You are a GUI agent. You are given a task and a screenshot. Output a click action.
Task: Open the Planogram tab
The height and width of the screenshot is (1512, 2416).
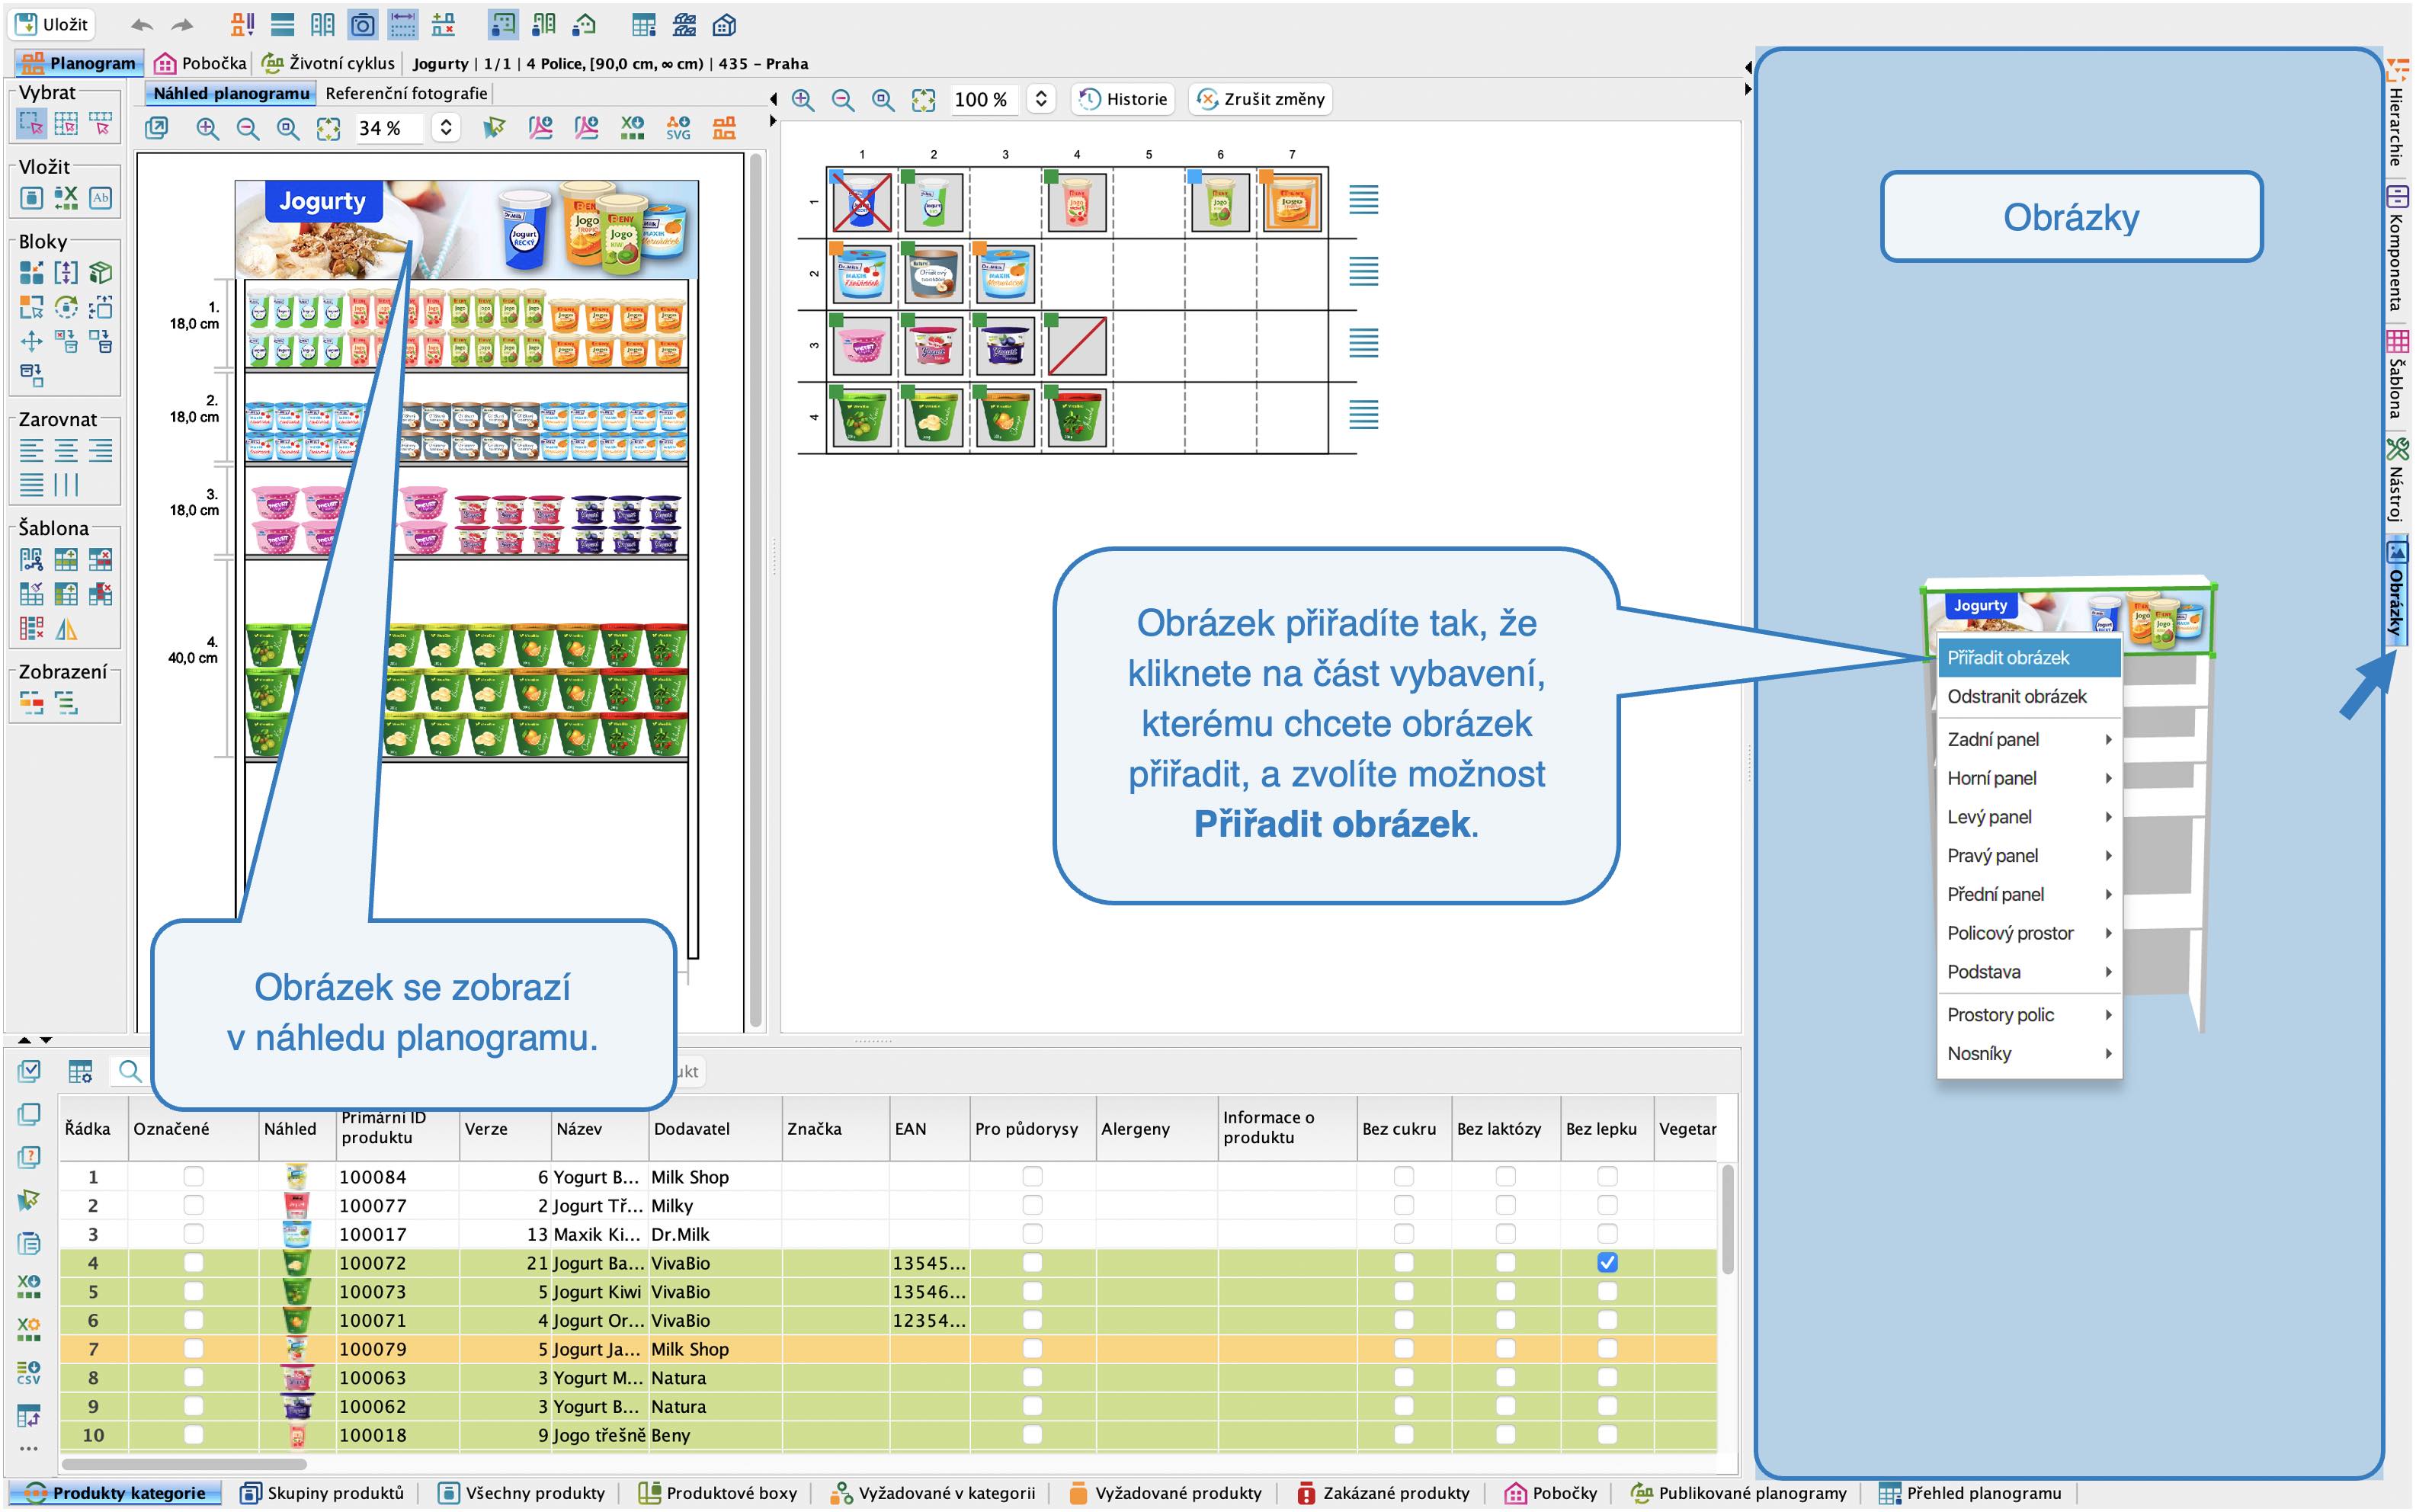tap(78, 63)
